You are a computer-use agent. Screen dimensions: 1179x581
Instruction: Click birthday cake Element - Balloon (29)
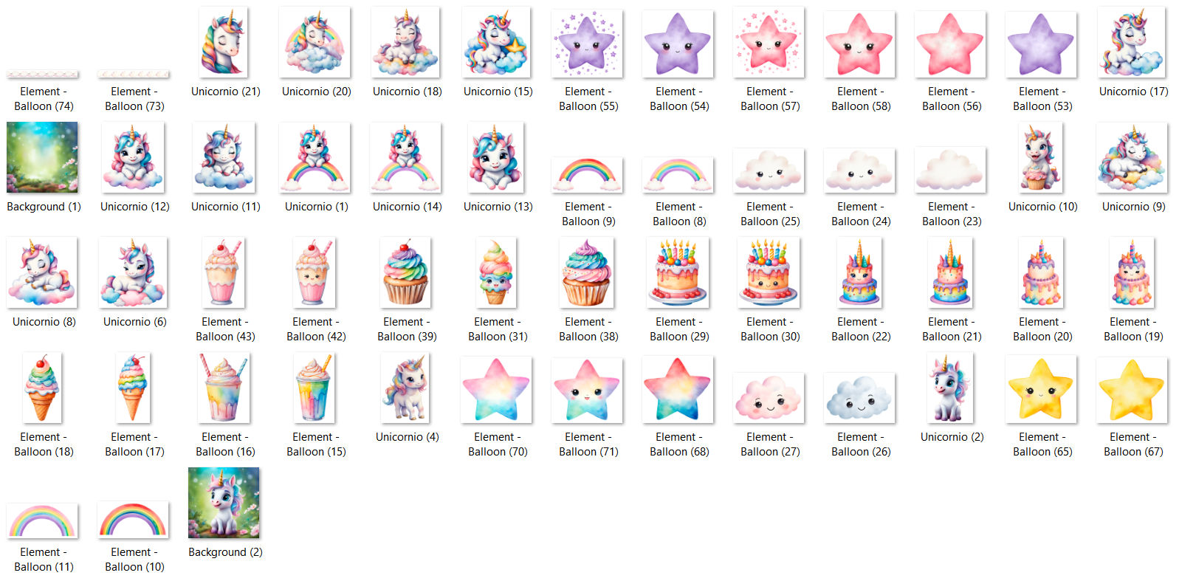(678, 272)
